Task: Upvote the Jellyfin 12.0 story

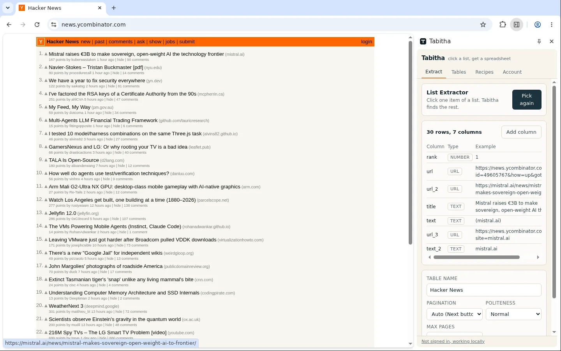Action: click(46, 213)
